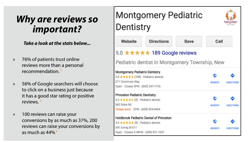Click footnote 3 after the 44% statistic

coord(57,131)
